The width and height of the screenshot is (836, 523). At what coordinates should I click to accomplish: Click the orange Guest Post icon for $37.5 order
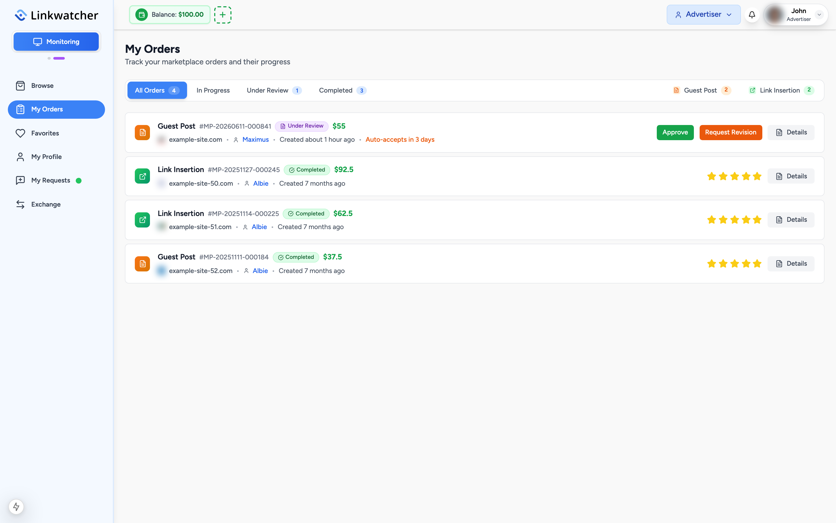[142, 264]
